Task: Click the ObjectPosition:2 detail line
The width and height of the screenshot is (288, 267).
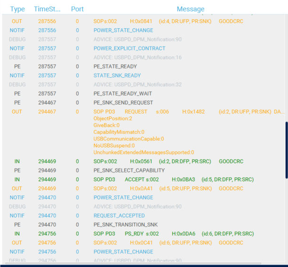Action: tap(112, 119)
